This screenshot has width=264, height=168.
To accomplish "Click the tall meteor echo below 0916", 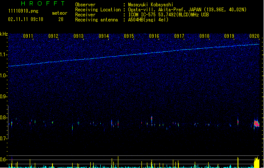I will point(152,121).
